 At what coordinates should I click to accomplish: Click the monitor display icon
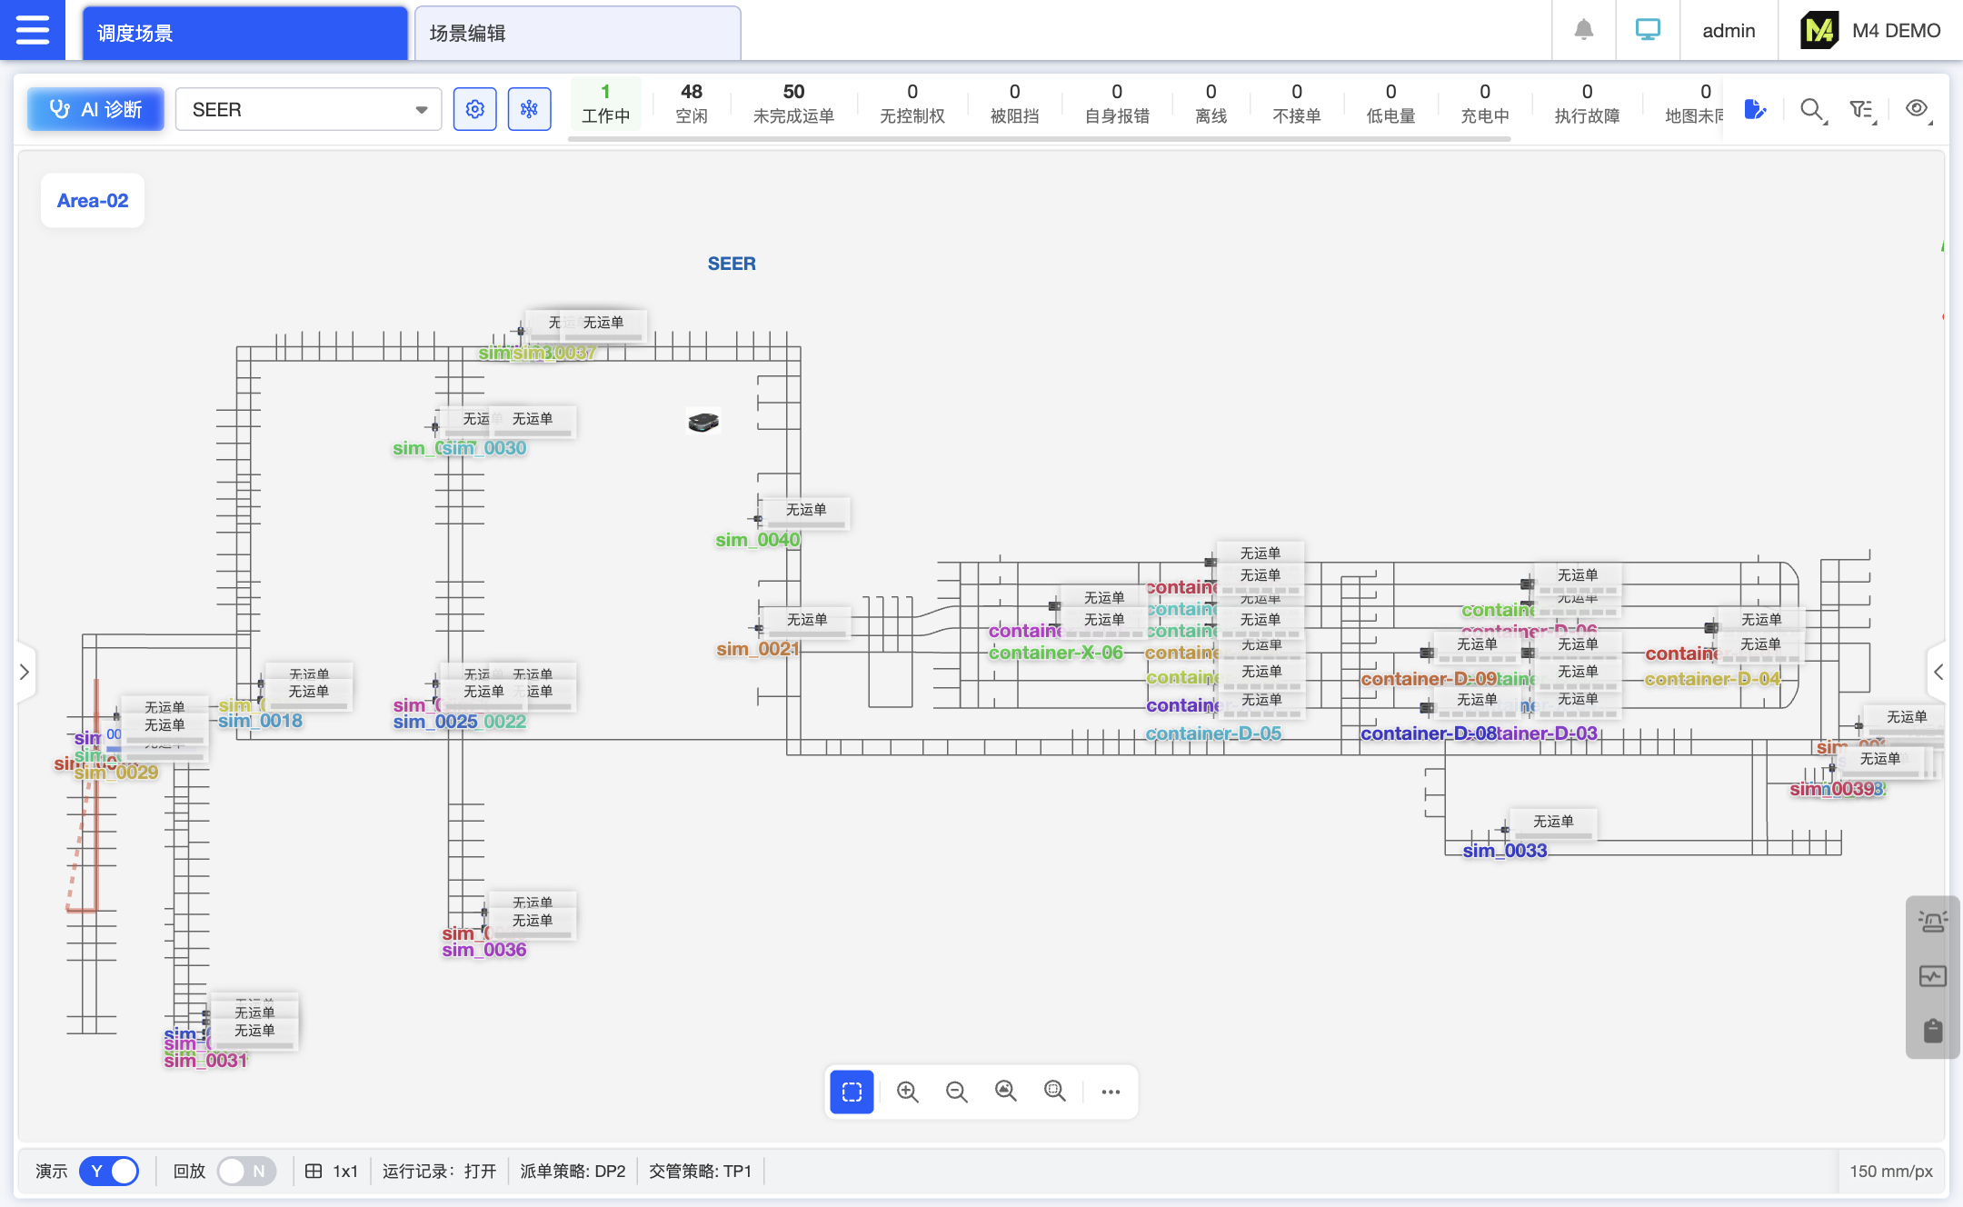coord(1648,30)
